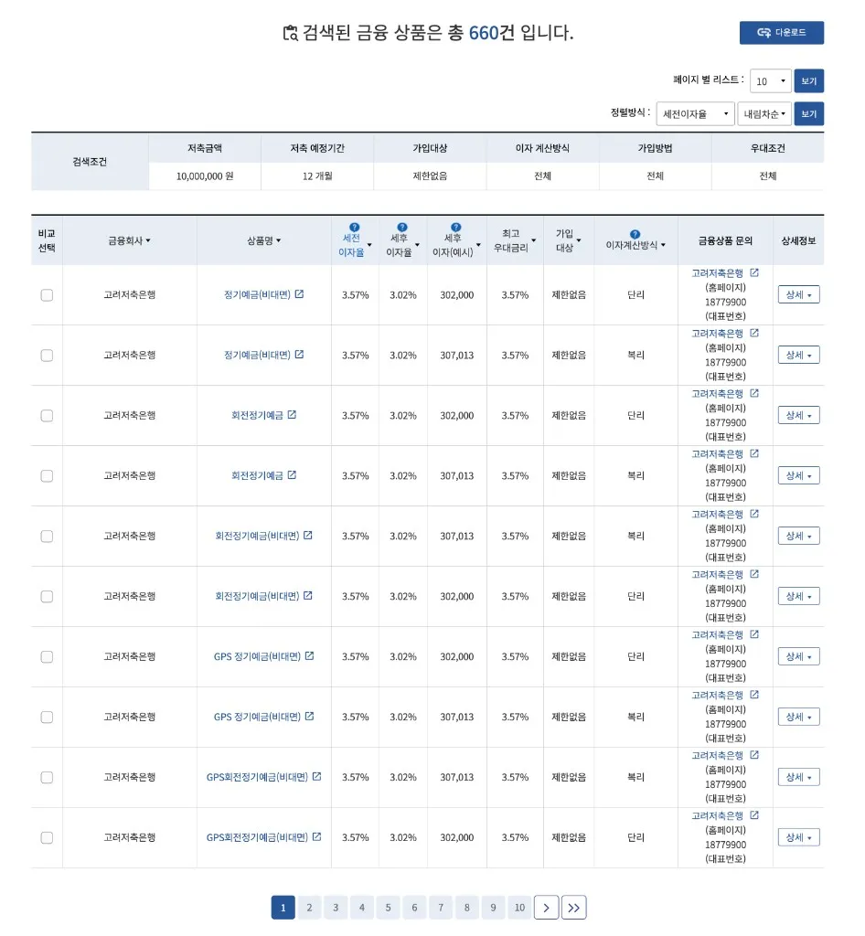Click homepage link icon in 회전정기예금 복리 inquiry cell
The image size is (865, 936).
click(754, 453)
